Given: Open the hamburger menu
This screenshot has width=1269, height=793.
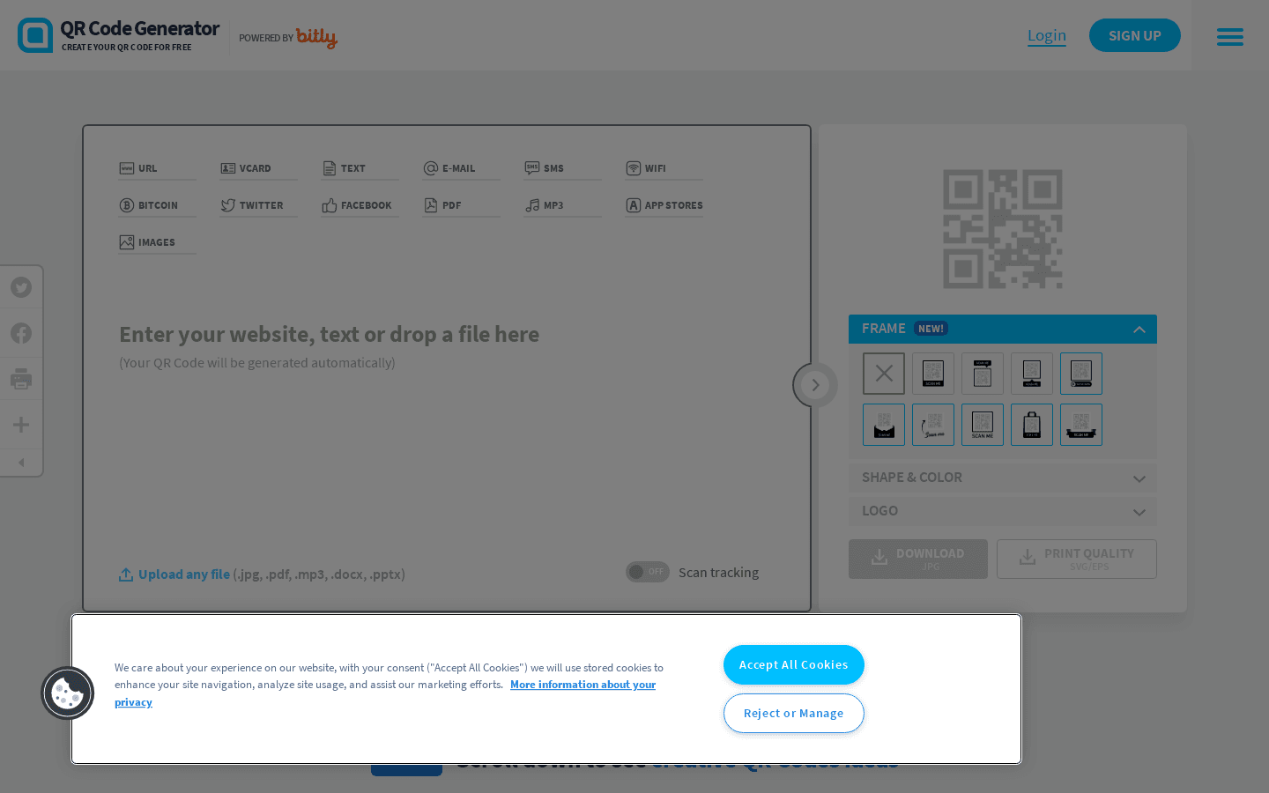Looking at the screenshot, I should click(1229, 36).
